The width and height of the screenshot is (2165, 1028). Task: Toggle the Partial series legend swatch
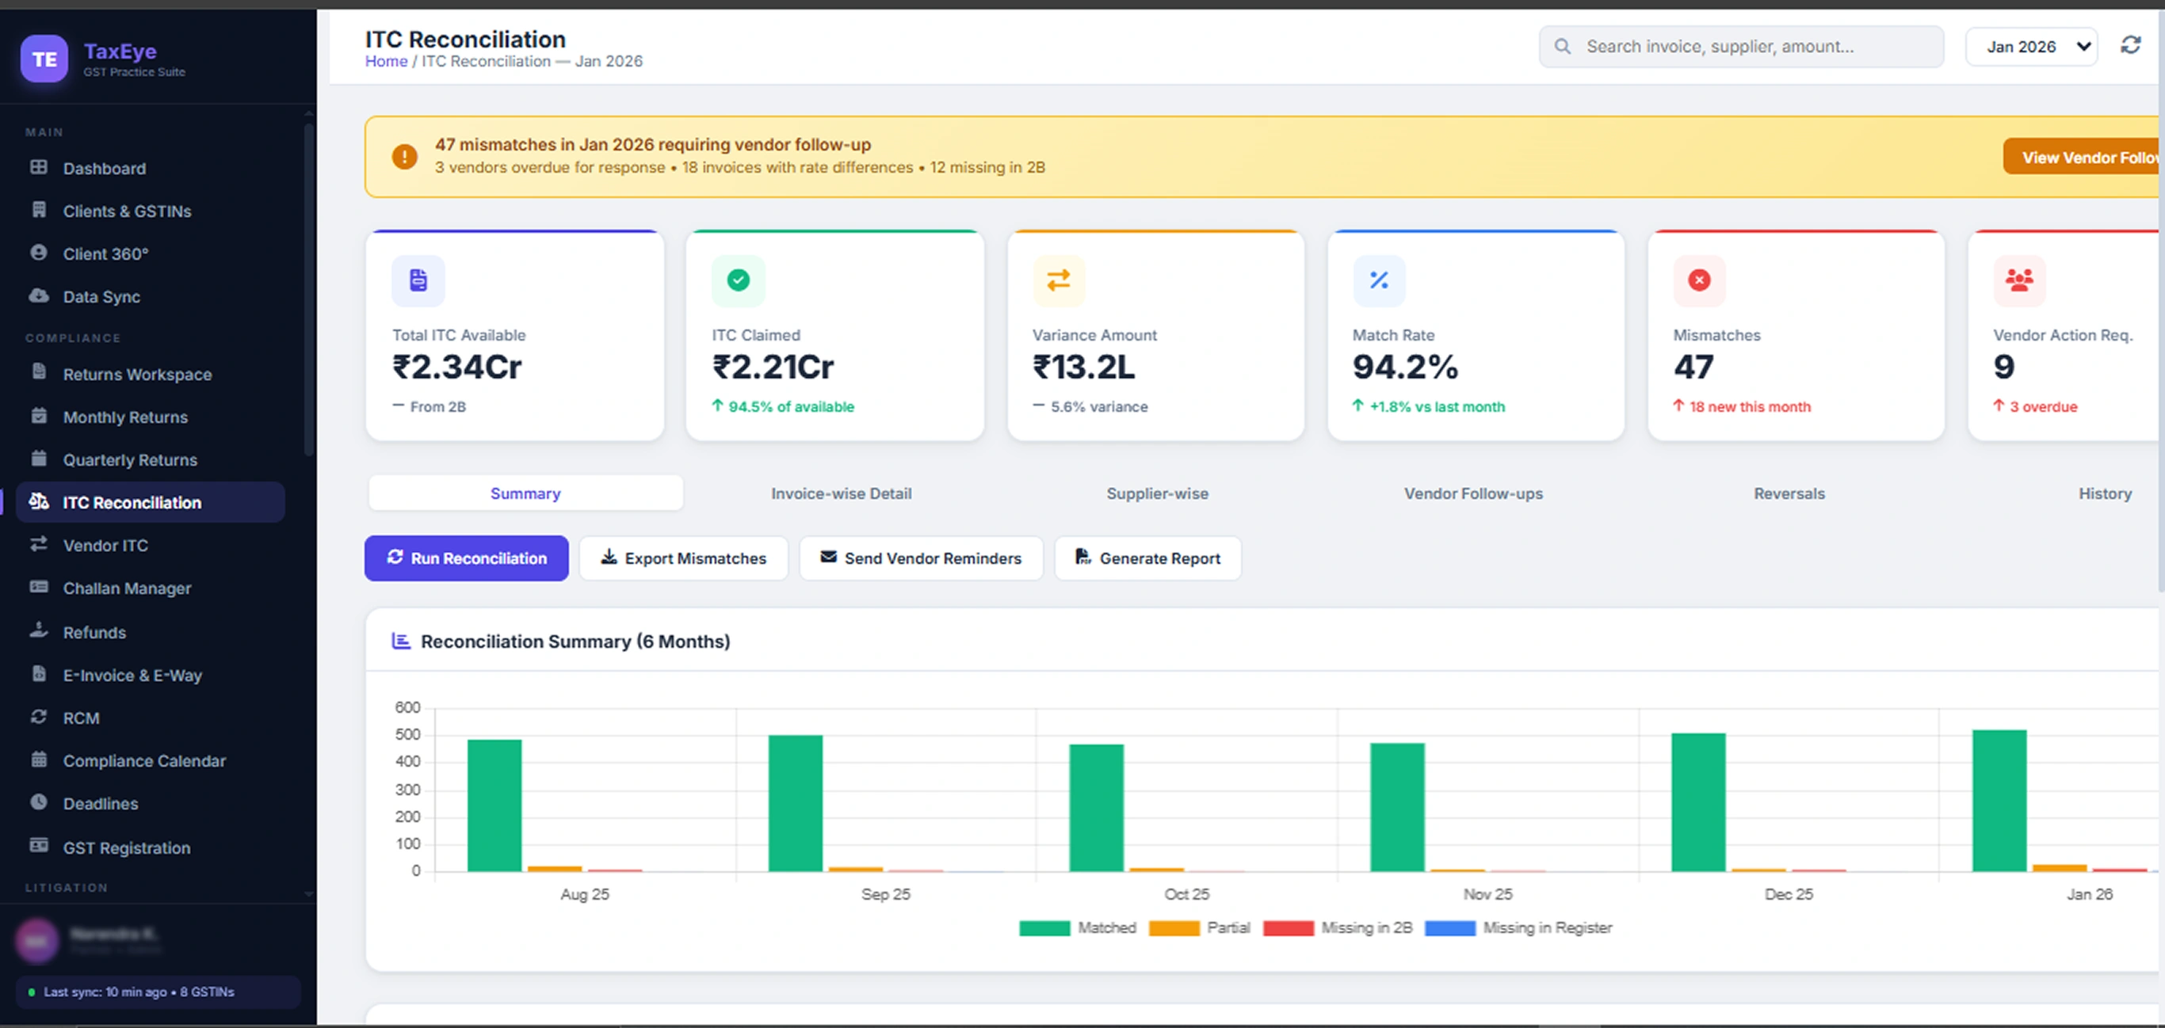coord(1174,928)
